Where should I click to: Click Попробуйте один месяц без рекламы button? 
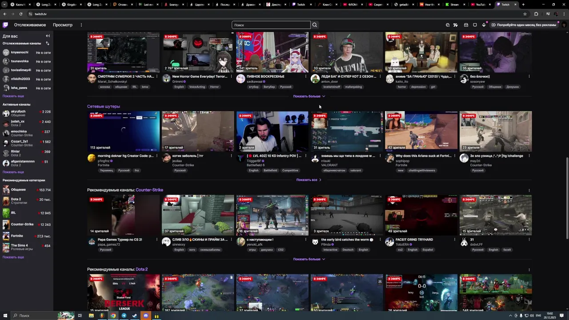(x=524, y=25)
